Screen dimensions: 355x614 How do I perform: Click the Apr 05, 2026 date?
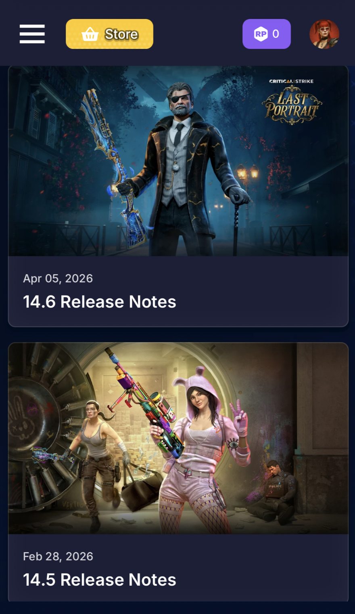(x=58, y=278)
